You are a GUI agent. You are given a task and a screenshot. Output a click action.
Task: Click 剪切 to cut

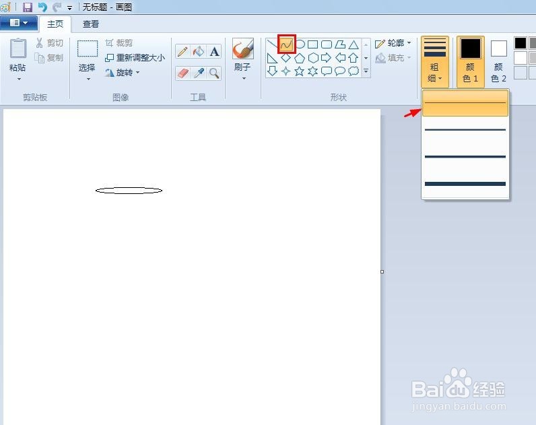click(50, 42)
